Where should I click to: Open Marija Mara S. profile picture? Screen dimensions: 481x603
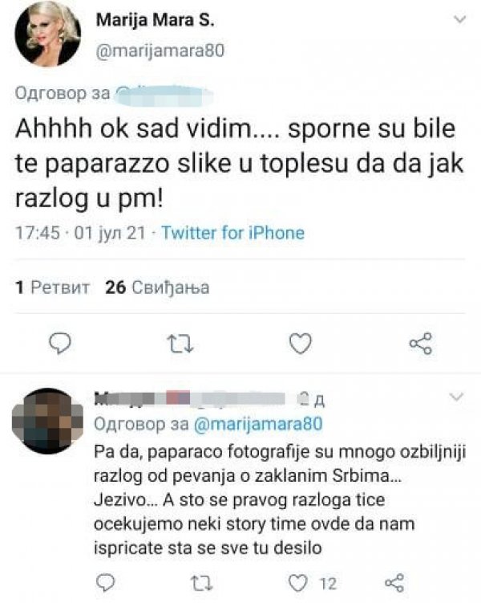click(46, 34)
